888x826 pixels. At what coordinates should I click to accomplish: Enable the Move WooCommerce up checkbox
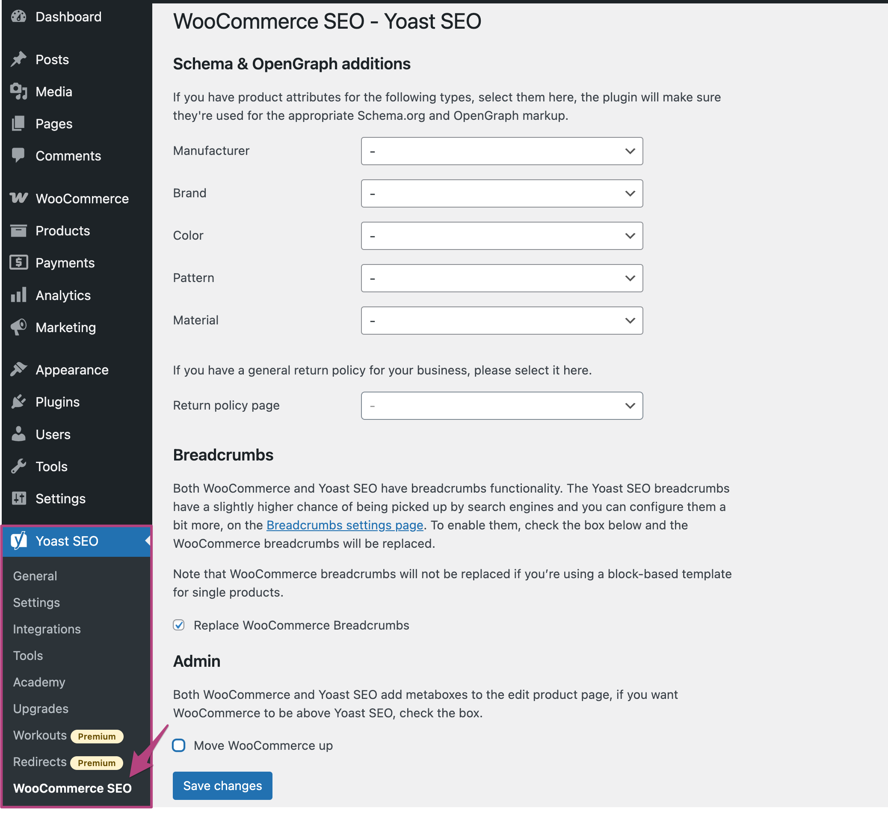tap(179, 745)
